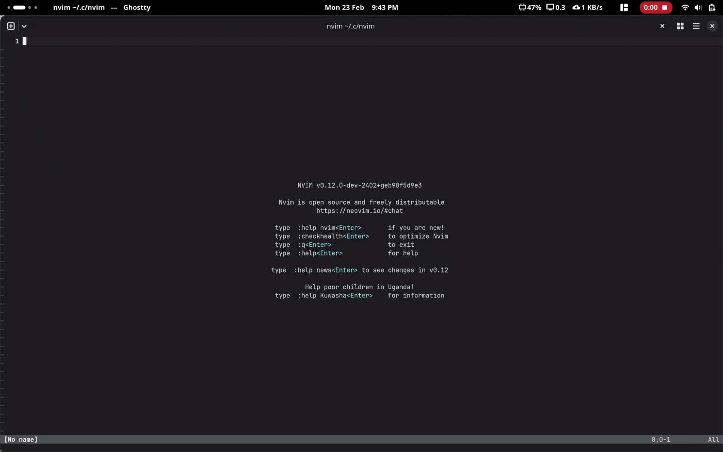Open the volume speaker icon
Screen dimensions: 723x452
point(698,8)
